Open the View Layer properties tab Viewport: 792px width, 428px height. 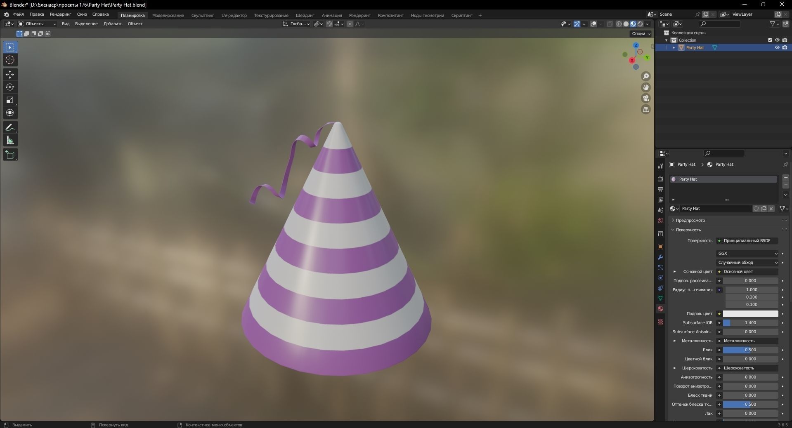(660, 200)
